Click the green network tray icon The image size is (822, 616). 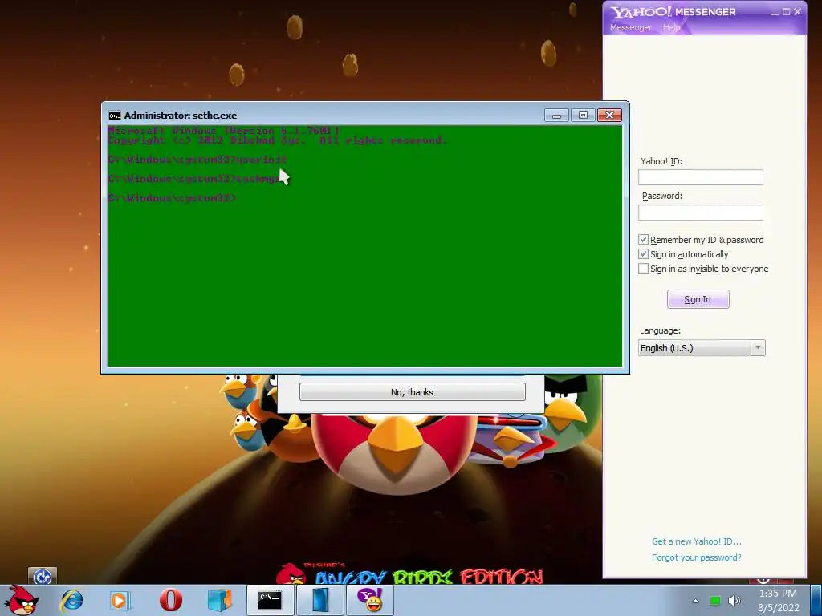point(714,601)
